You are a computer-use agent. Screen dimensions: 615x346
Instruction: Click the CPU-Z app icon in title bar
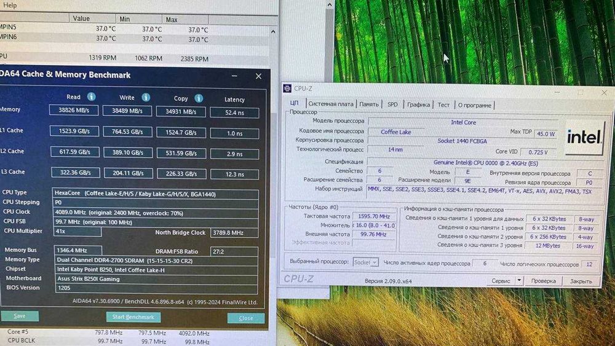point(287,88)
